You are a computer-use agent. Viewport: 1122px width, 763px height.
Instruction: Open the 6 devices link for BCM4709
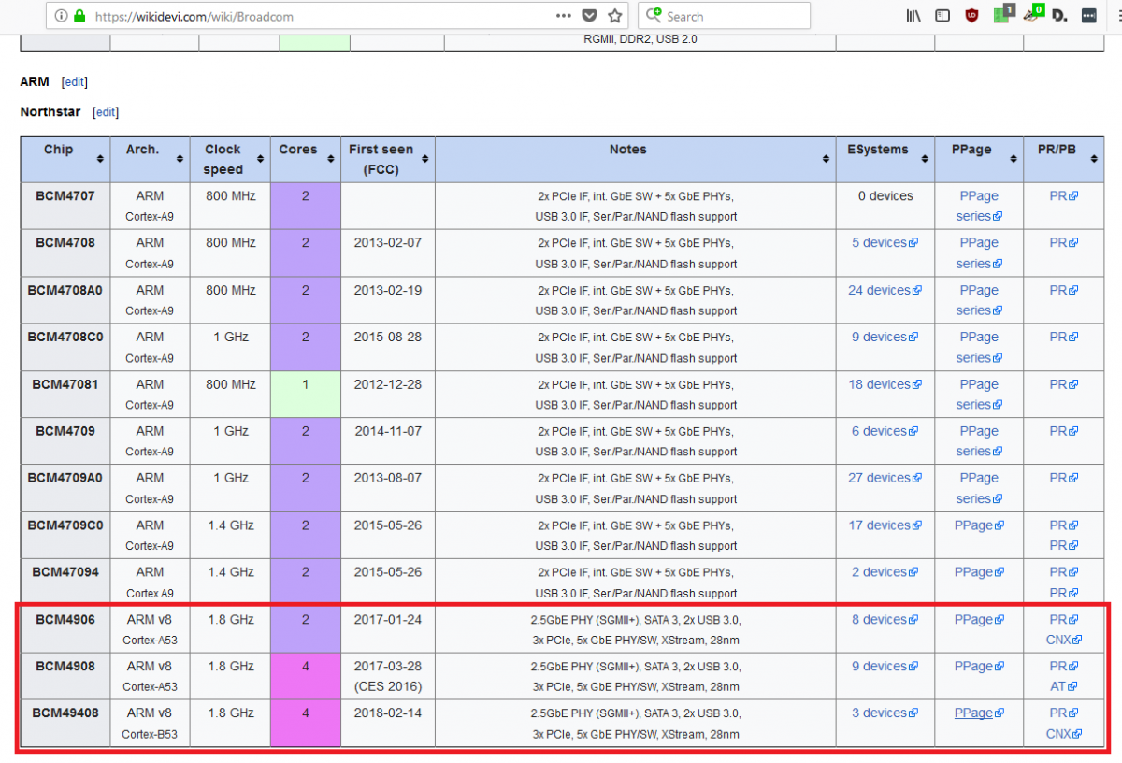click(x=885, y=431)
